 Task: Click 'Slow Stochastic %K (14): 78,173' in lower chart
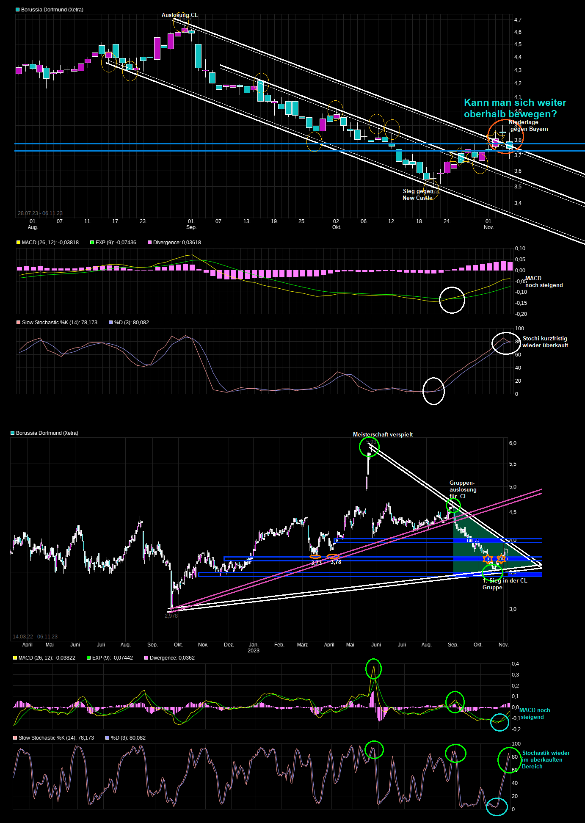(56, 738)
